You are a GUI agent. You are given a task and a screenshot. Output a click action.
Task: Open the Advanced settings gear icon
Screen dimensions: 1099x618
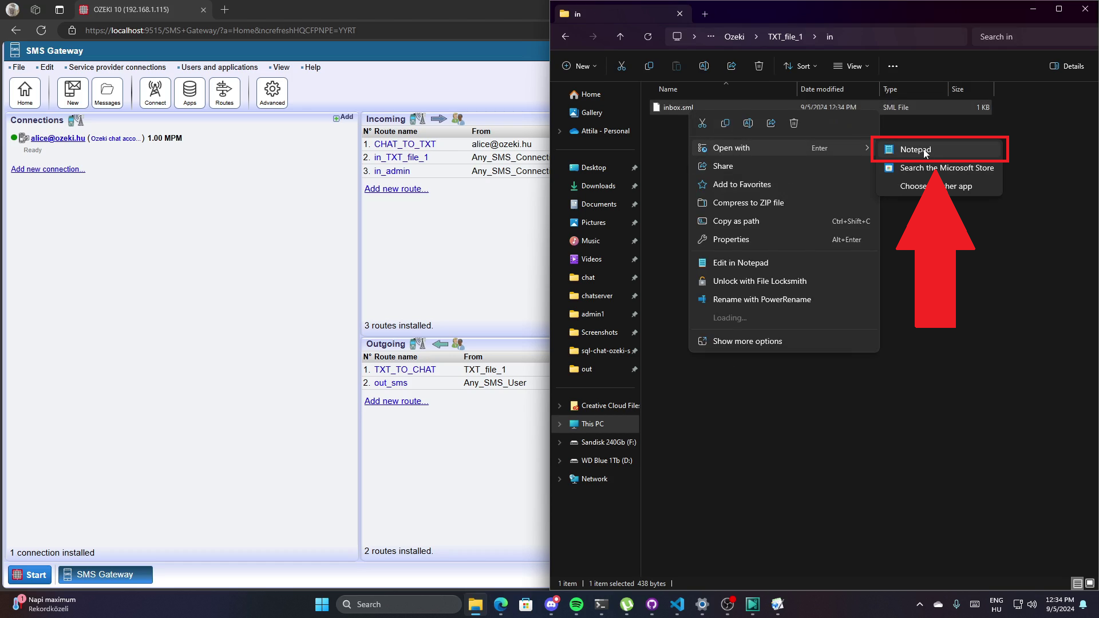(x=272, y=93)
